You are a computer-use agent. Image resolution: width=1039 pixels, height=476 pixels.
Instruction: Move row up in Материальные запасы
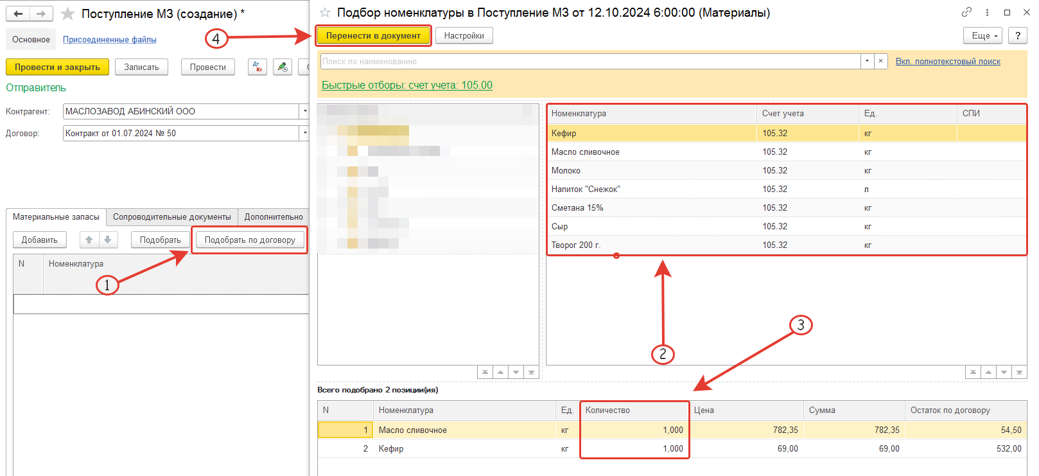(x=89, y=240)
